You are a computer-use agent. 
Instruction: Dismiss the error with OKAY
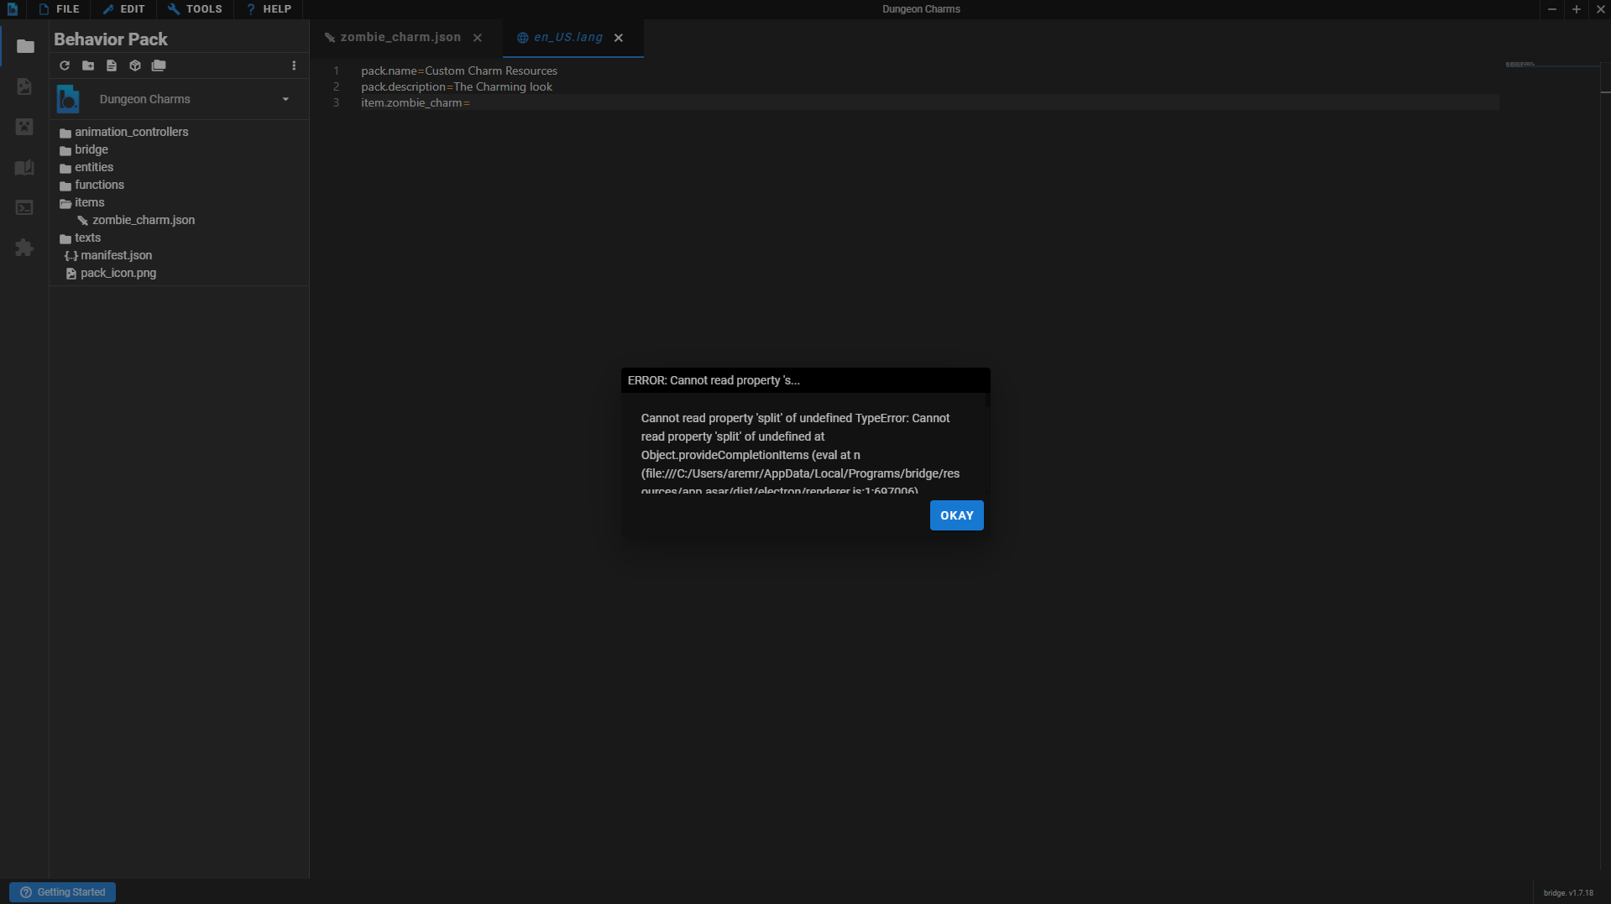(956, 515)
